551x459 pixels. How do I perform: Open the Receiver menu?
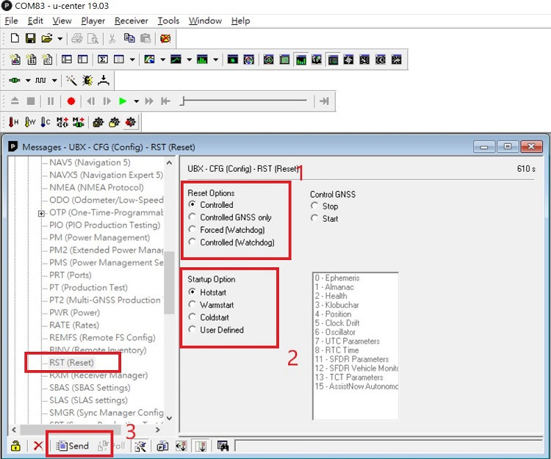tap(132, 21)
